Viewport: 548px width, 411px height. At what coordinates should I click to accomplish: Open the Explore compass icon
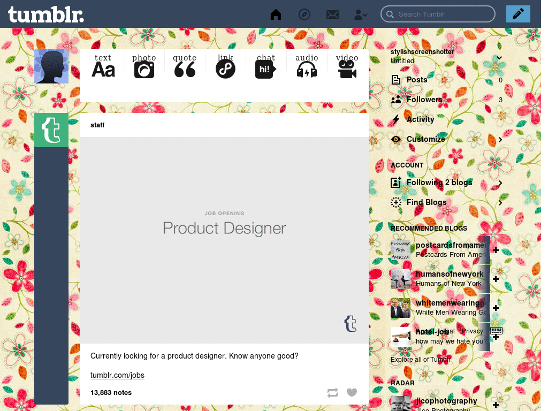pyautogui.click(x=305, y=14)
